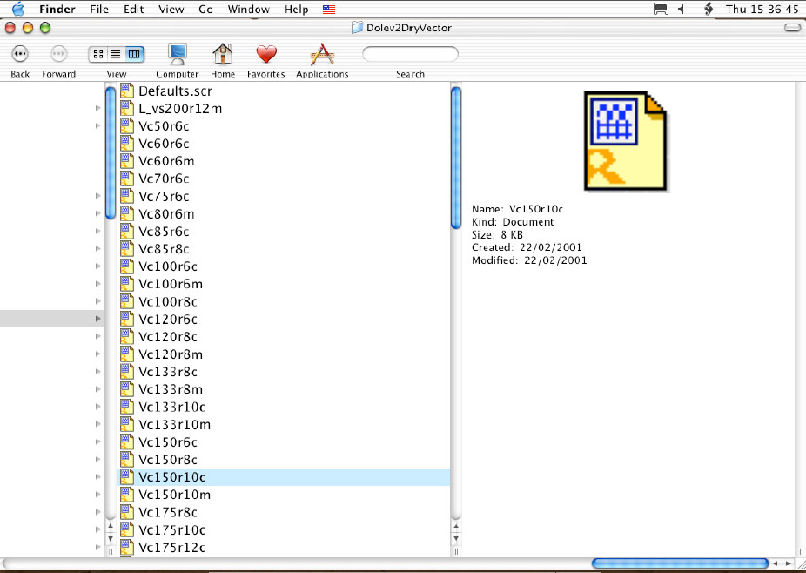Switch to column view mode
The width and height of the screenshot is (806, 573).
click(x=134, y=53)
